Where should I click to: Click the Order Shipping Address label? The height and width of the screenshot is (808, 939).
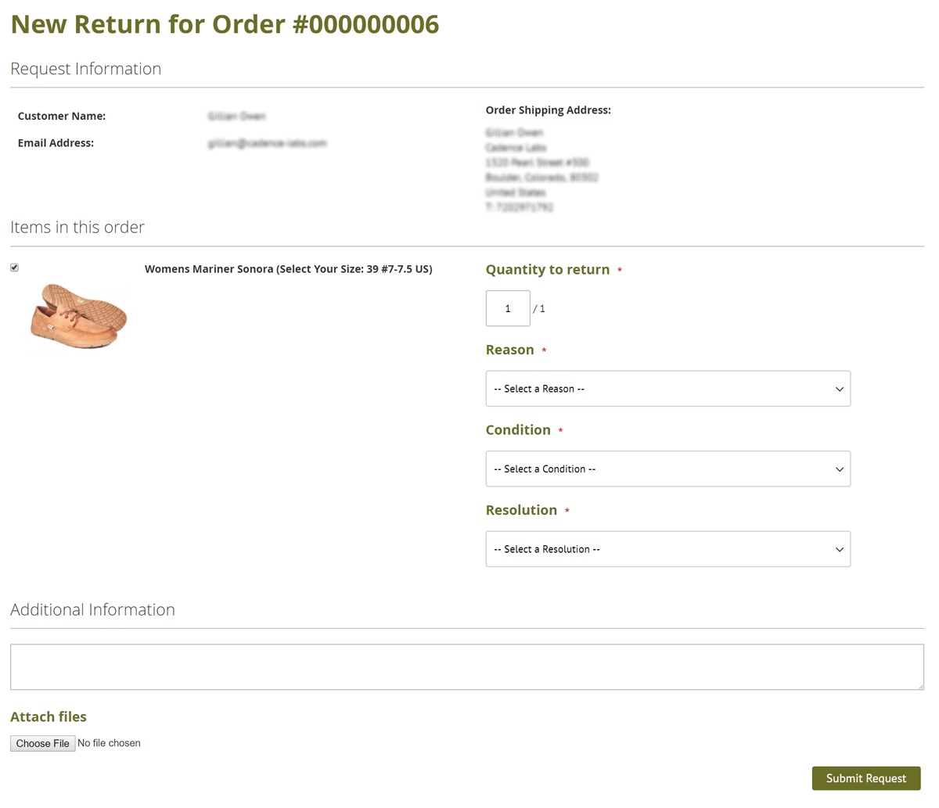549,110
